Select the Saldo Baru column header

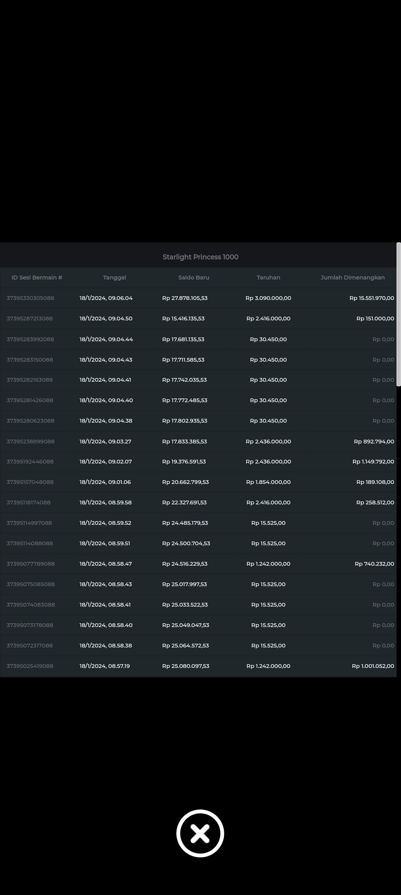[193, 278]
